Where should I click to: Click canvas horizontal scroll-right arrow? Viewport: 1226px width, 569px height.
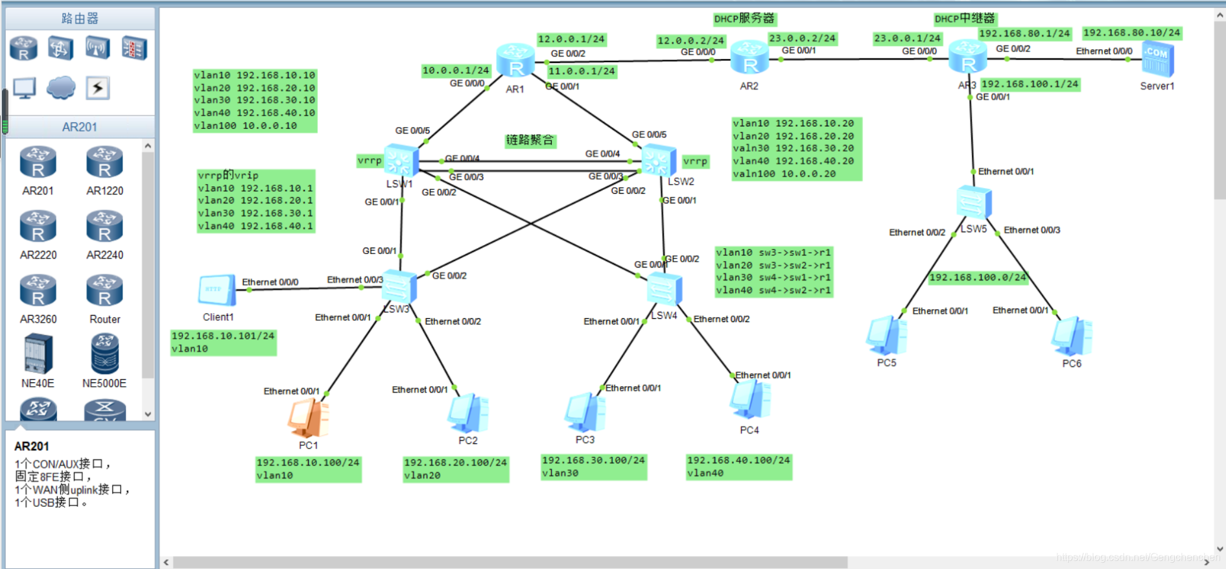[1207, 562]
